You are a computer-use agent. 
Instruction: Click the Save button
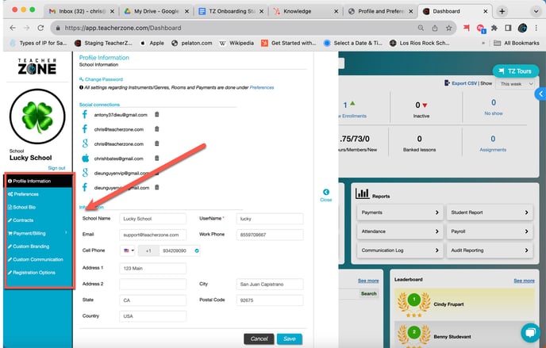coord(288,338)
